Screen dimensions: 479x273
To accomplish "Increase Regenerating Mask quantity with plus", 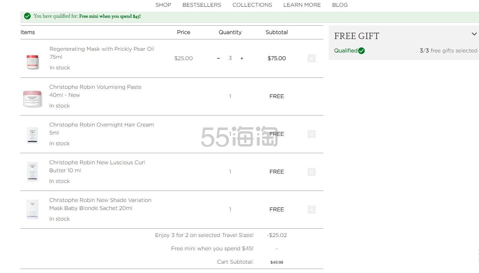I will click(242, 58).
